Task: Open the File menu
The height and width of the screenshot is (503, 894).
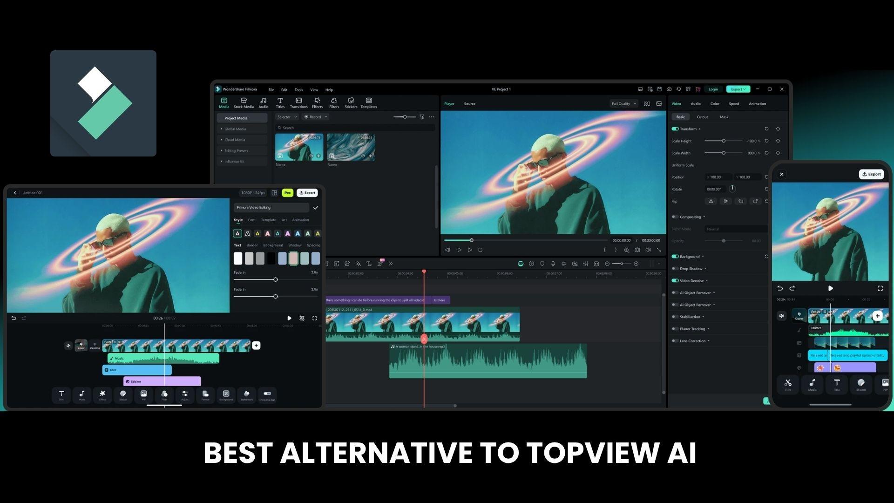Action: pyautogui.click(x=271, y=90)
